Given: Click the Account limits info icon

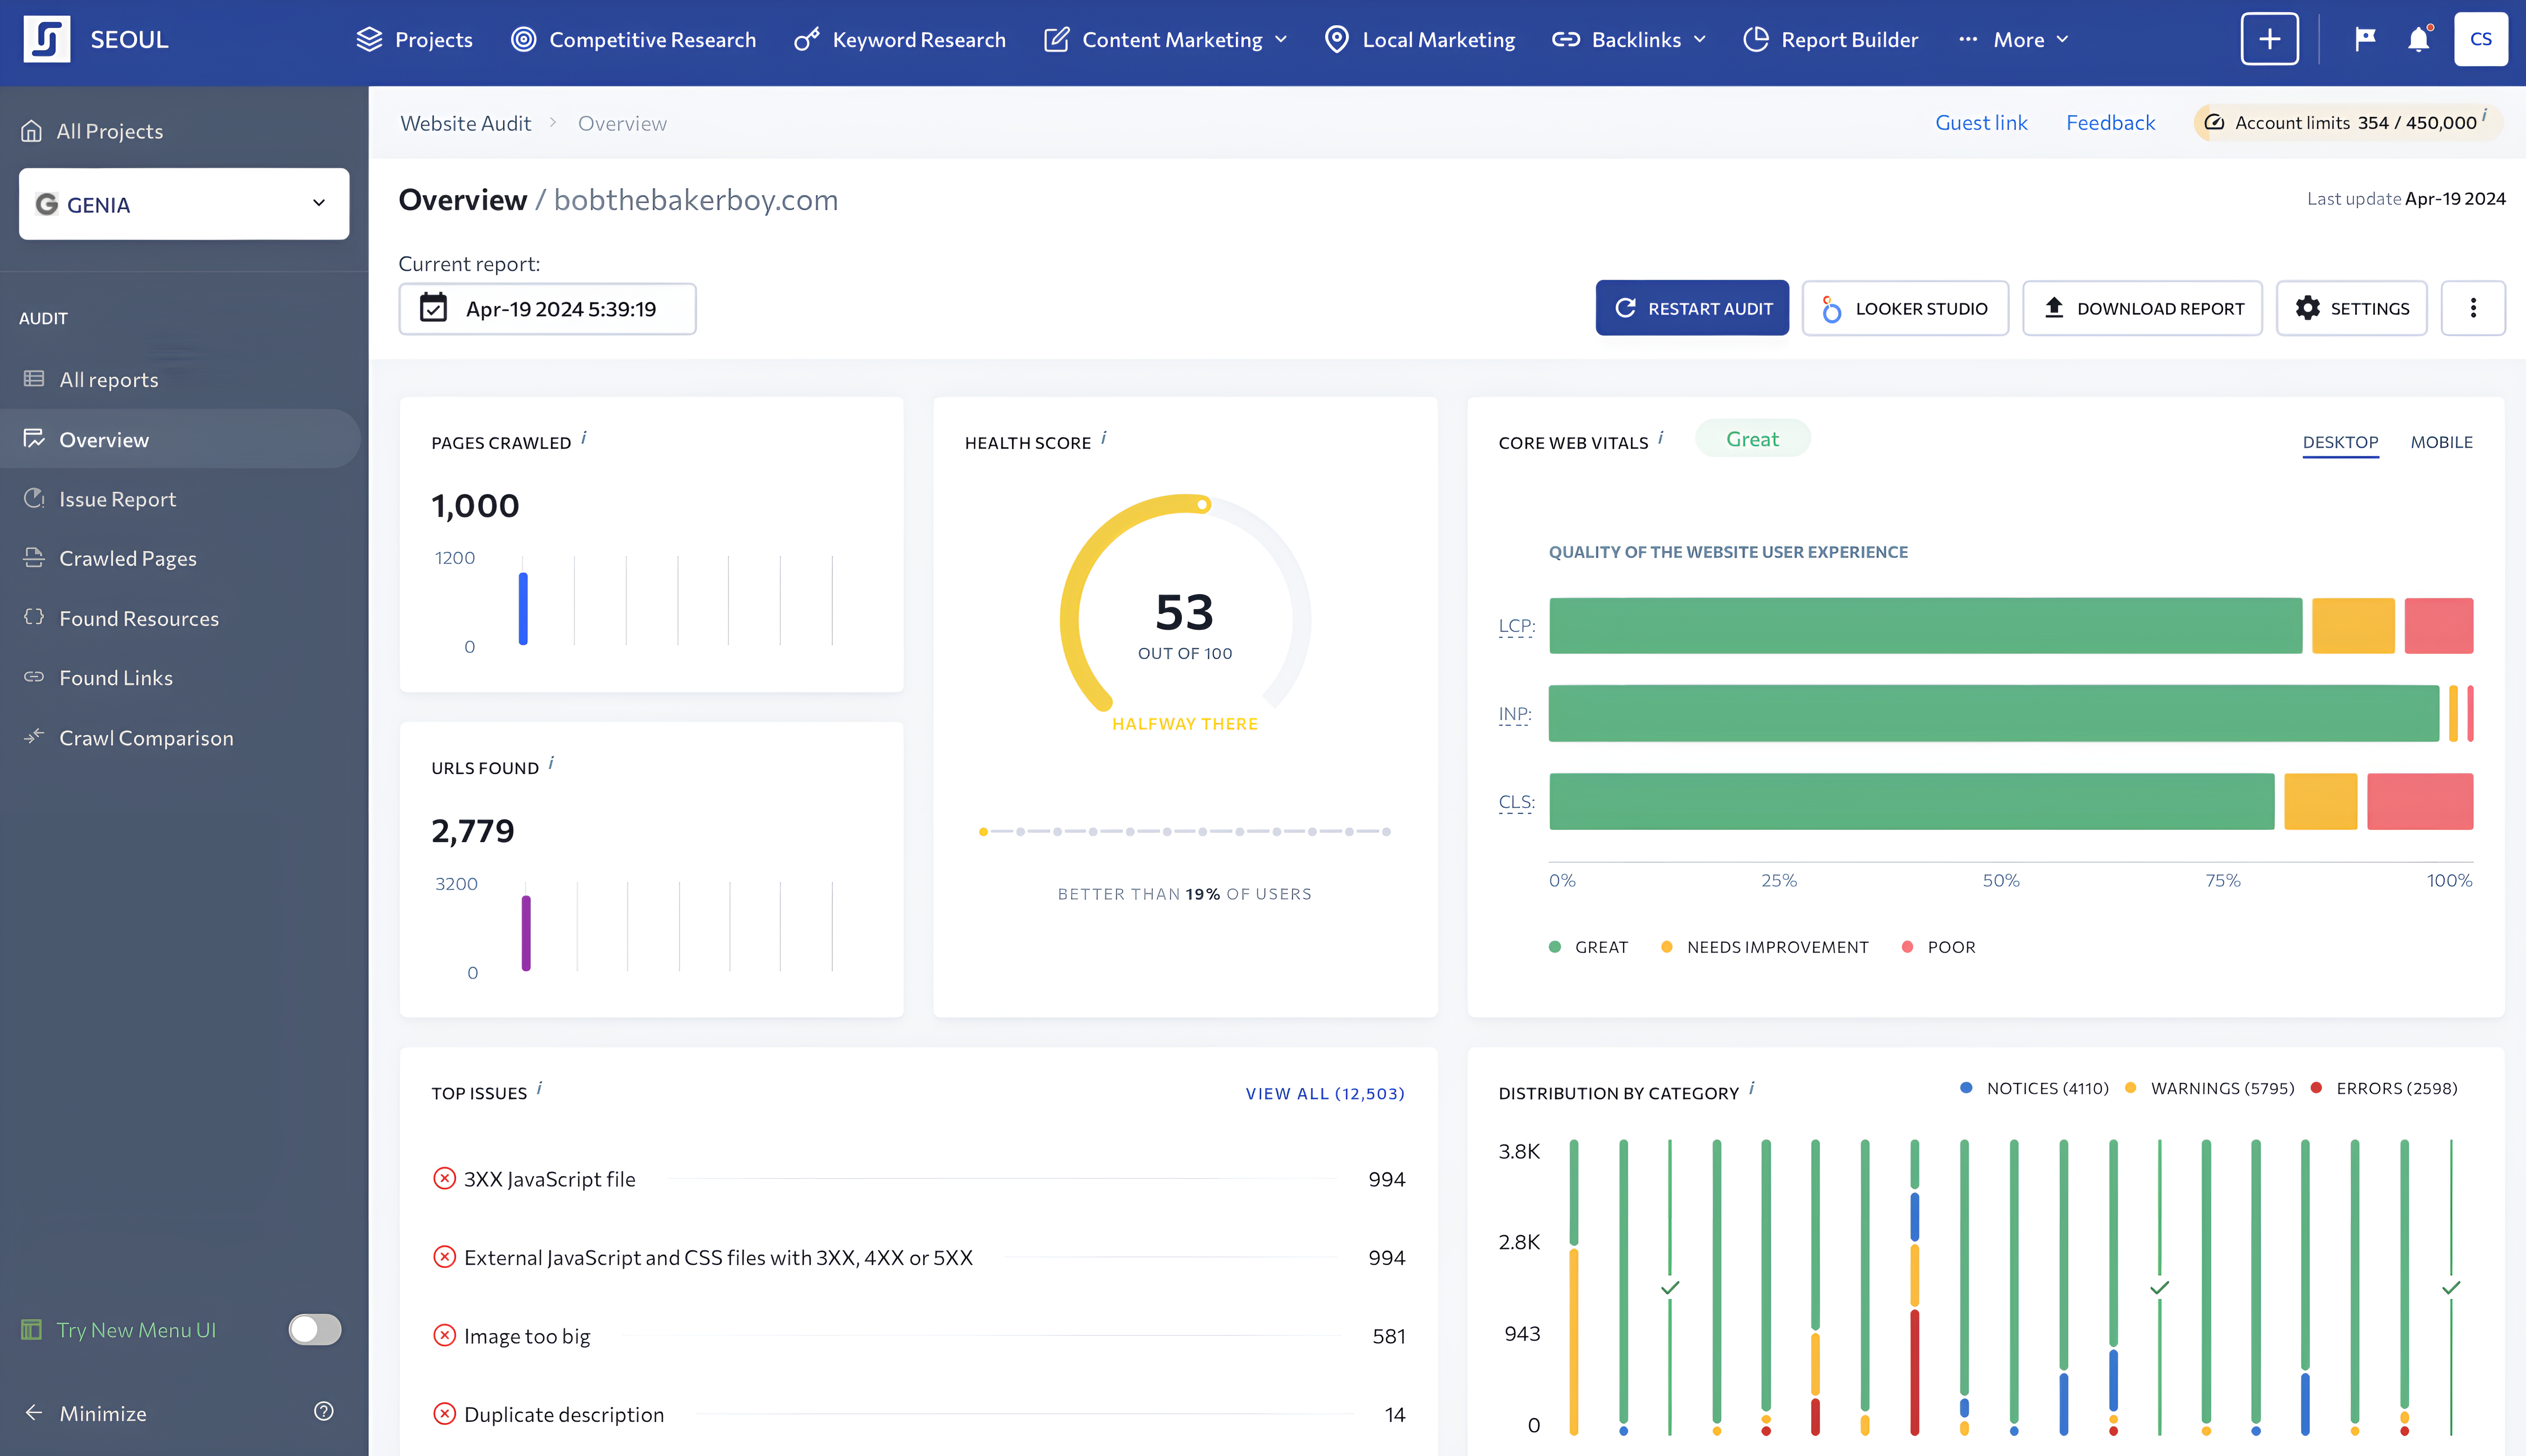Looking at the screenshot, I should (x=2484, y=116).
